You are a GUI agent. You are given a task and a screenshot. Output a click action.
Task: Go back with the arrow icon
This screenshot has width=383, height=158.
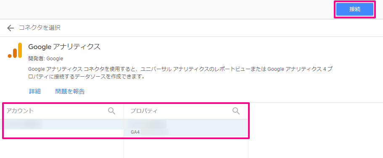pyautogui.click(x=11, y=28)
